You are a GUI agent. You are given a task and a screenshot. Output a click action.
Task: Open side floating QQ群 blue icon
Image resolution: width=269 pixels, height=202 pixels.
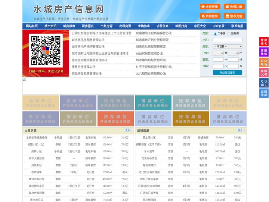(x=264, y=83)
